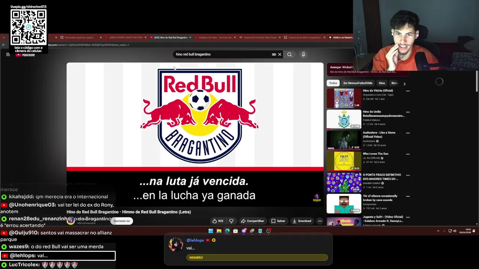Clear the search text with the X icon
The image size is (479, 269).
[x=280, y=55]
